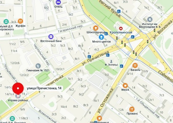Click the red location pin marker
Image resolution: width=173 pixels, height=123 pixels.
18,88
